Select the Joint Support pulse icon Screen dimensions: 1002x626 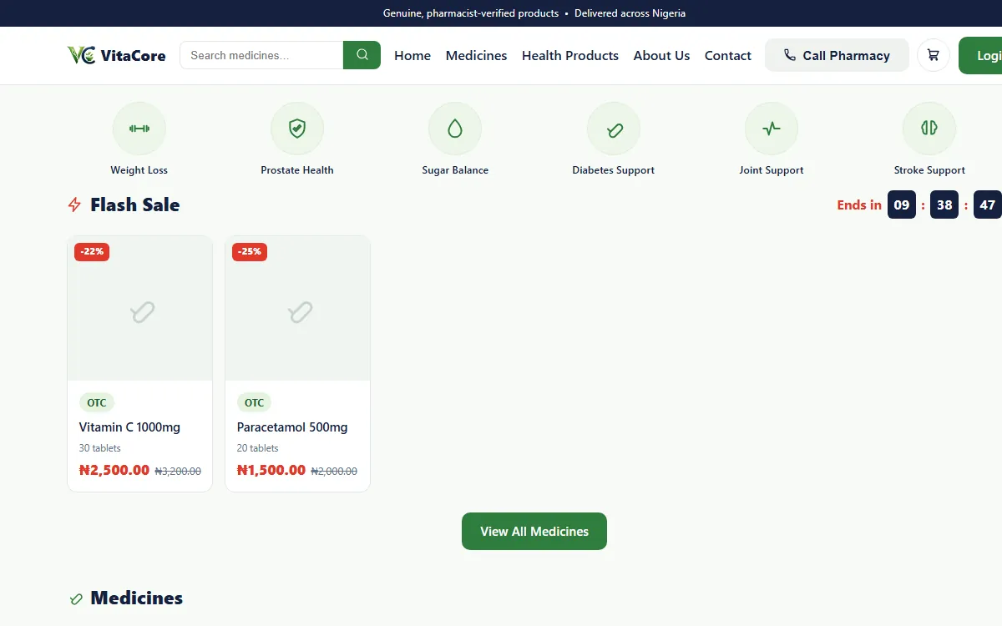click(772, 129)
